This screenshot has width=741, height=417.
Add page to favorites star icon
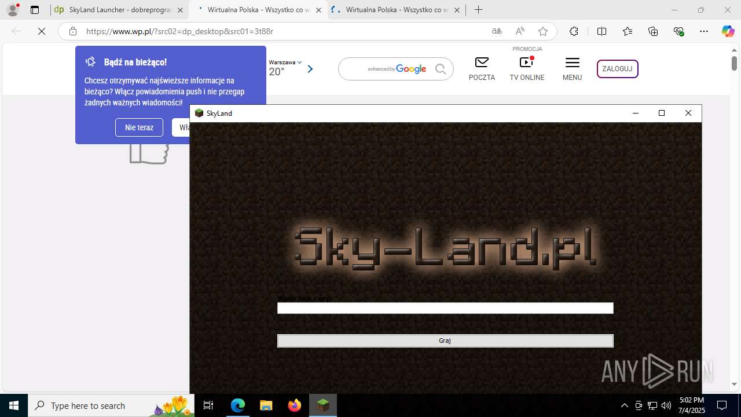tap(543, 31)
